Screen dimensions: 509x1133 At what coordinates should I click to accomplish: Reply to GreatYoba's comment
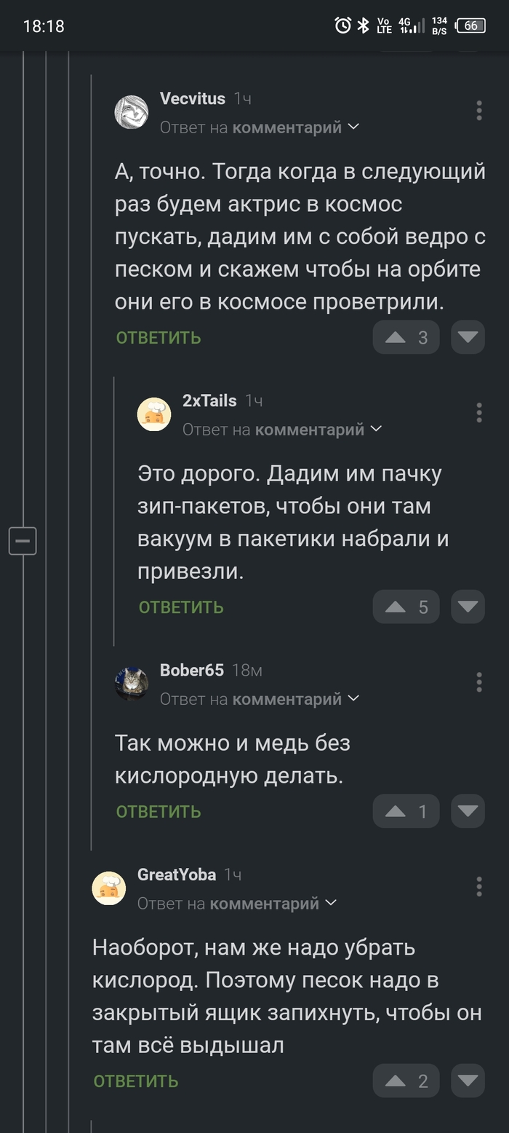[136, 1081]
